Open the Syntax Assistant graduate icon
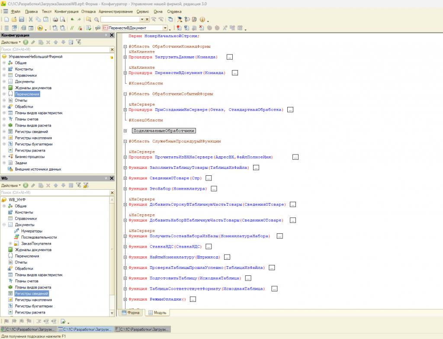The image size is (443, 339). pyautogui.click(x=180, y=19)
